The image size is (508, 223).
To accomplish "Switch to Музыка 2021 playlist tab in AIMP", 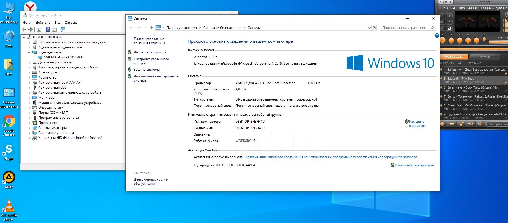I will 454,57.
